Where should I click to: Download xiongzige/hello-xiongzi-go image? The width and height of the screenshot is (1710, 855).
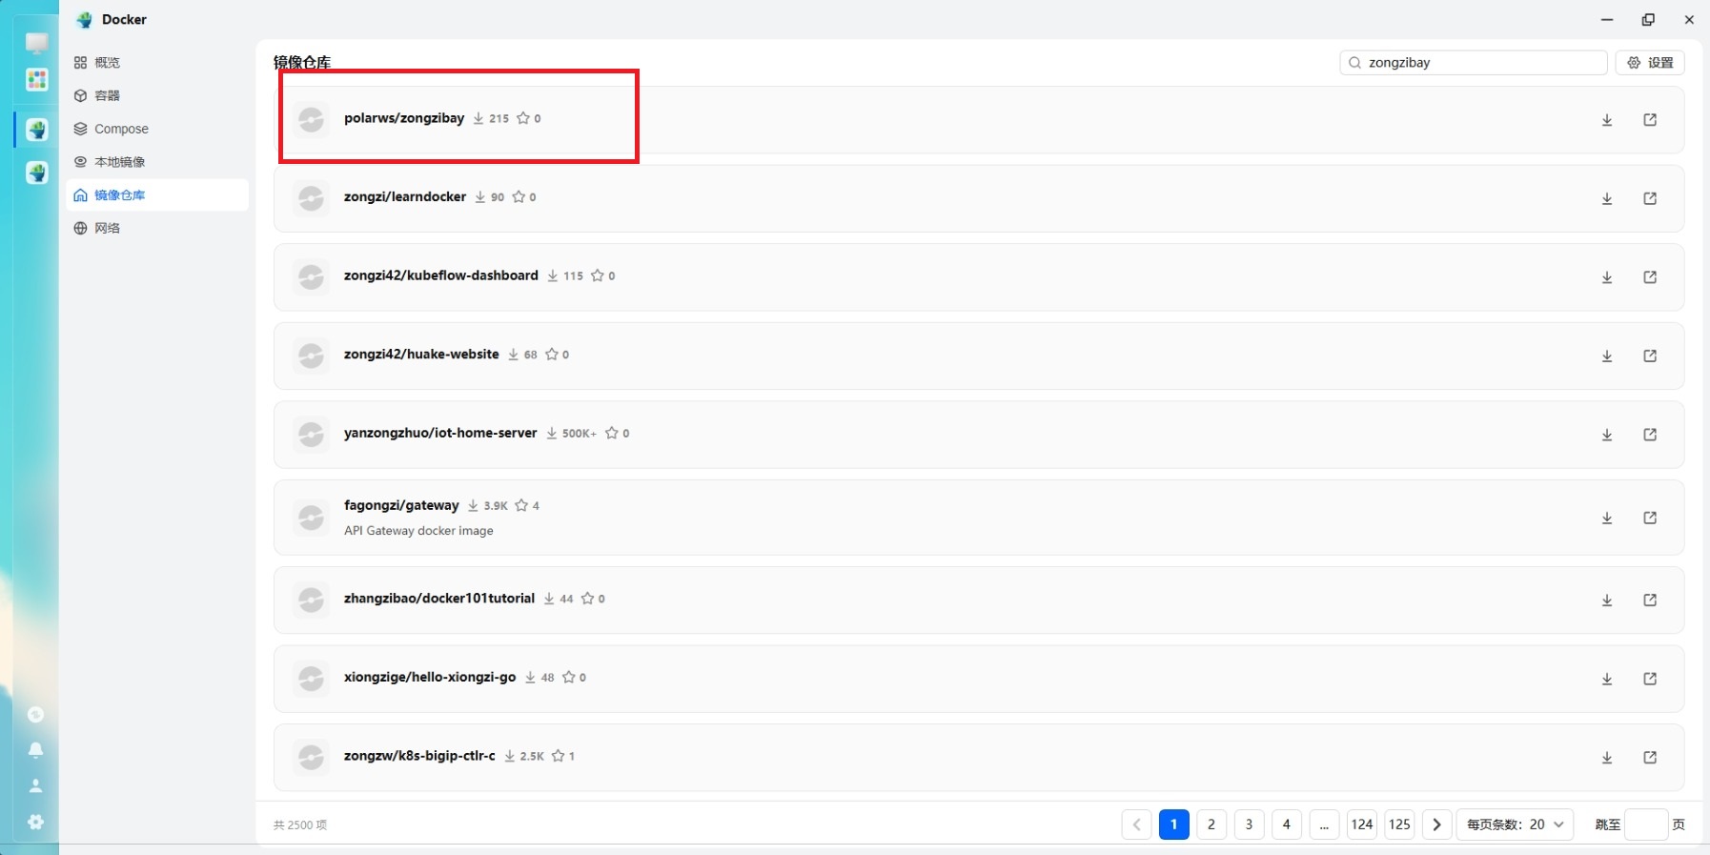click(1607, 679)
